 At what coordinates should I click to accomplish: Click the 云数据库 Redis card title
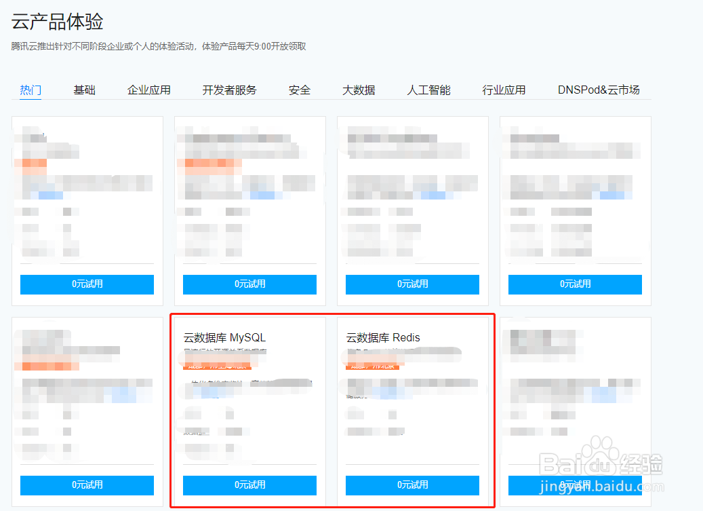click(384, 337)
